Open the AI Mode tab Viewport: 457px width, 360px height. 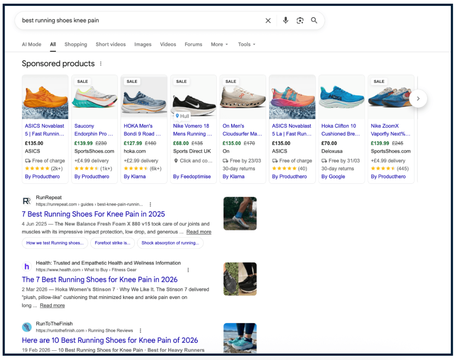point(32,44)
